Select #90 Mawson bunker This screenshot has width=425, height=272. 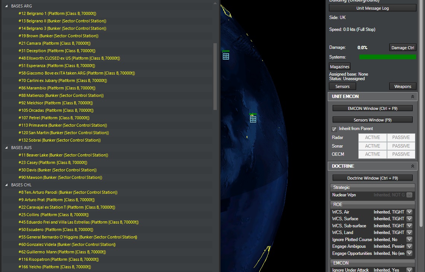pos(60,177)
